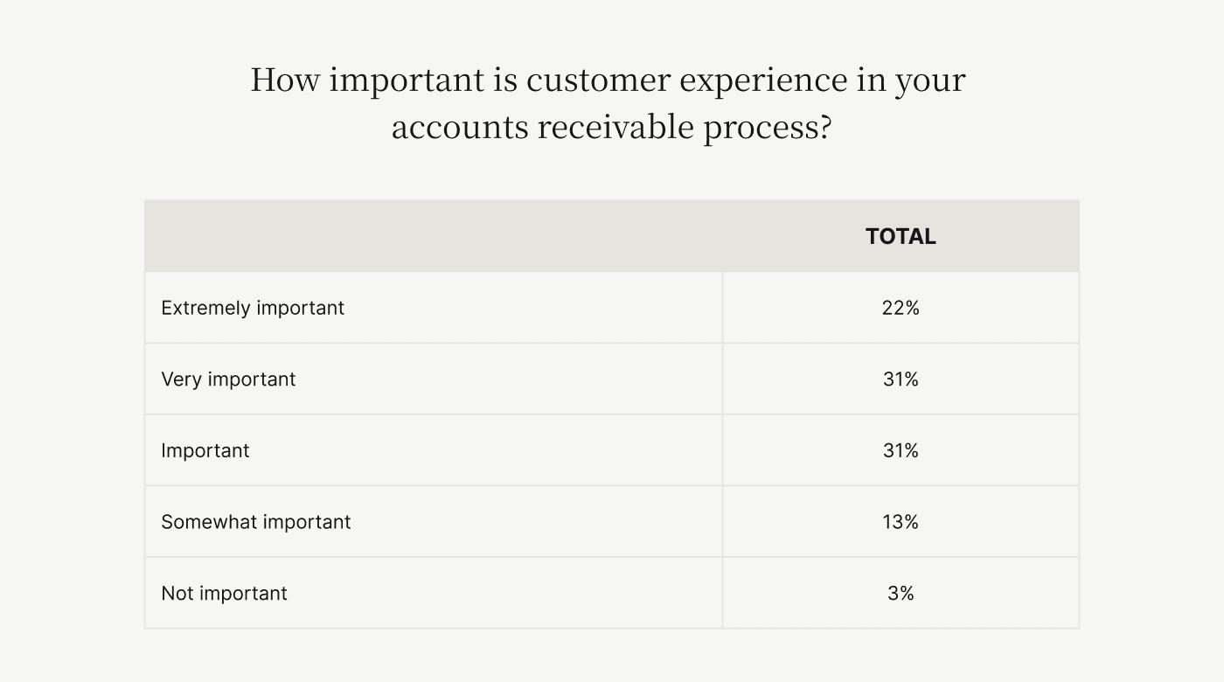Click the word "How" starting the heading
The image size is (1224, 682).
point(285,80)
